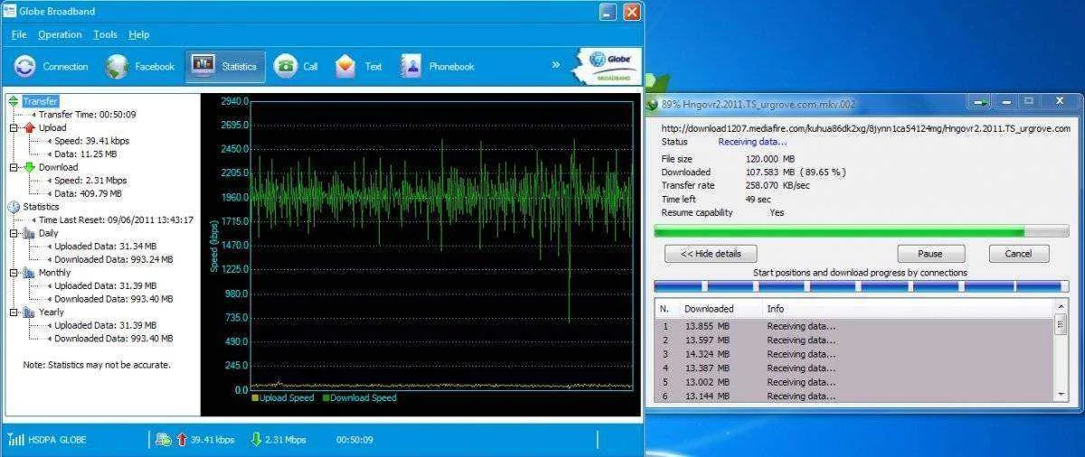Image resolution: width=1085 pixels, height=457 pixels.
Task: Click the red Upload arrow icon
Action: coord(29,128)
